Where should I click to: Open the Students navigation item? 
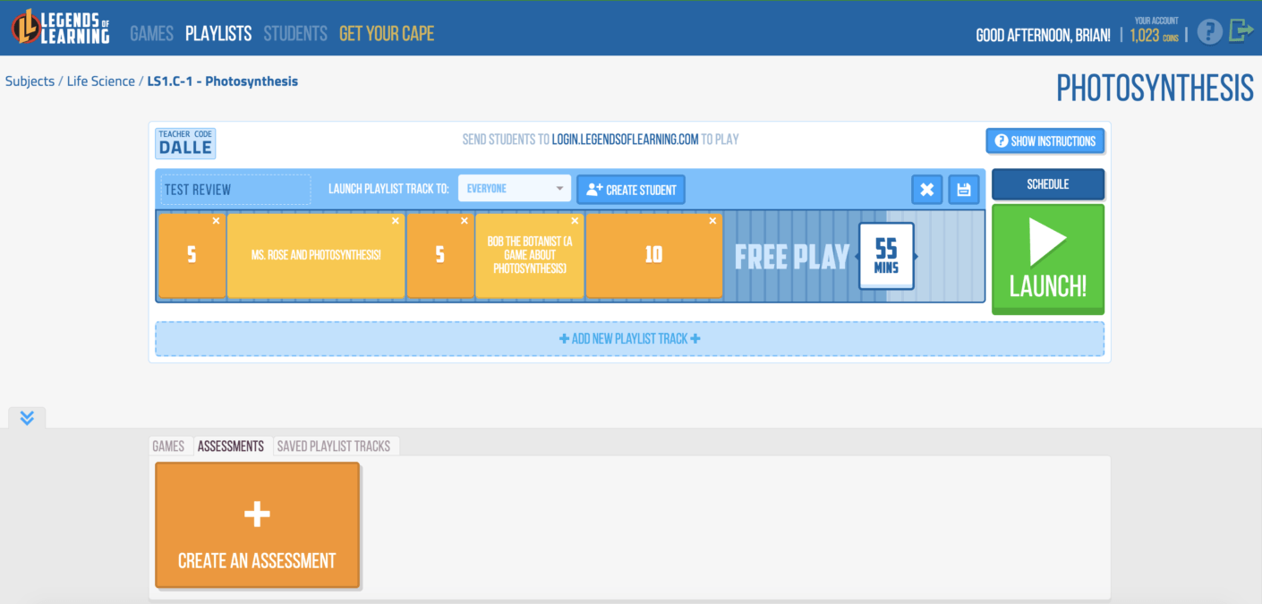[x=295, y=34]
